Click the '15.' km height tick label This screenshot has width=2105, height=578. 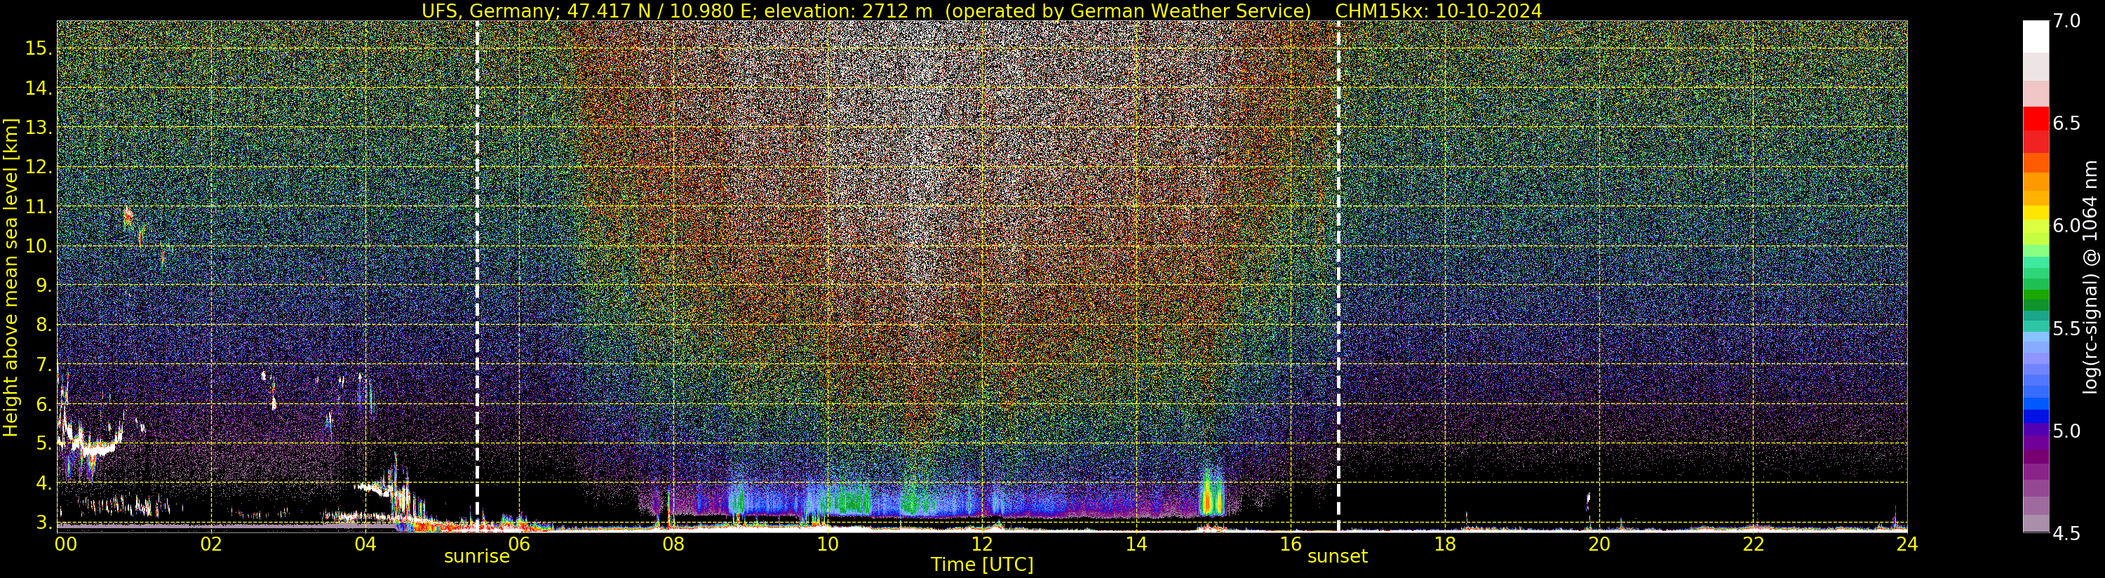click(38, 48)
